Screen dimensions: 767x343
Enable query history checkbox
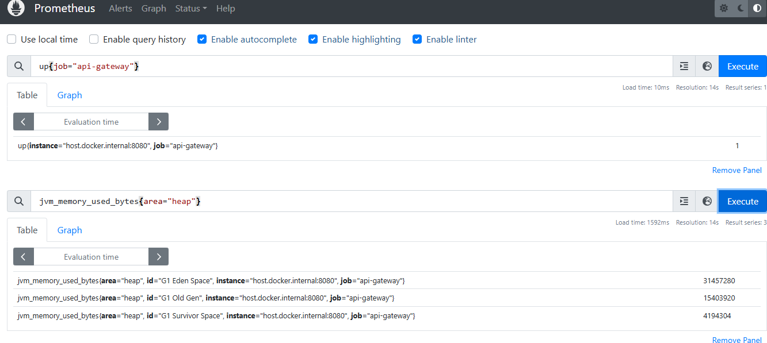coord(94,39)
